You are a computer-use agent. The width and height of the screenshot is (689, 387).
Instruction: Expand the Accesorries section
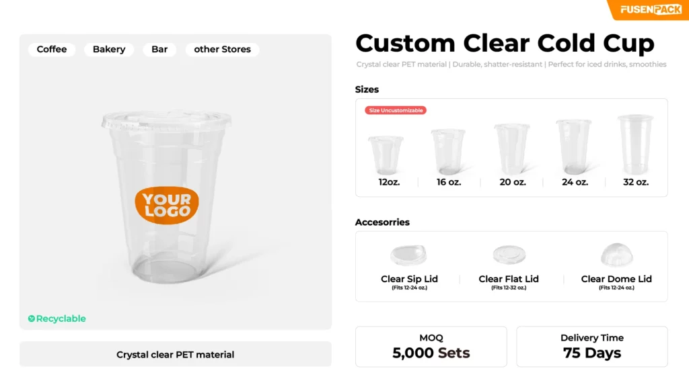(x=383, y=222)
